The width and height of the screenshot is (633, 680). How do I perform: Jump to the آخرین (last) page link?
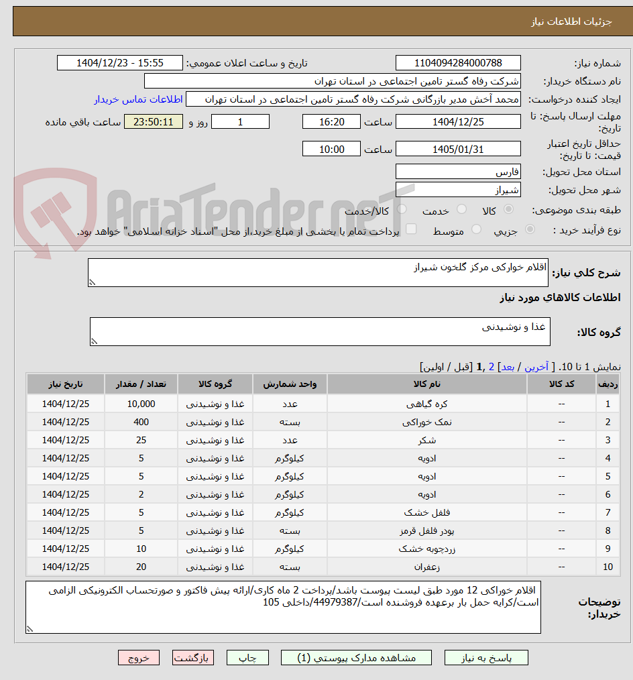point(536,367)
